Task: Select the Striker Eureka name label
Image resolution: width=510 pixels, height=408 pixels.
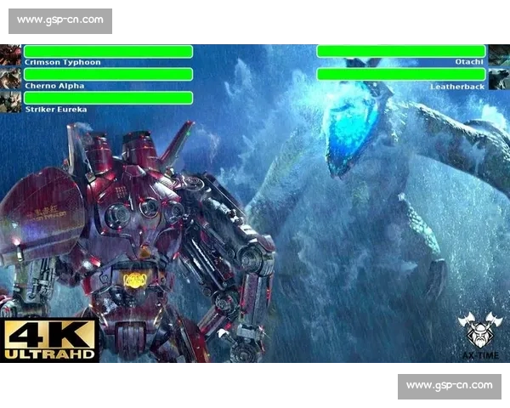Action: click(x=56, y=110)
